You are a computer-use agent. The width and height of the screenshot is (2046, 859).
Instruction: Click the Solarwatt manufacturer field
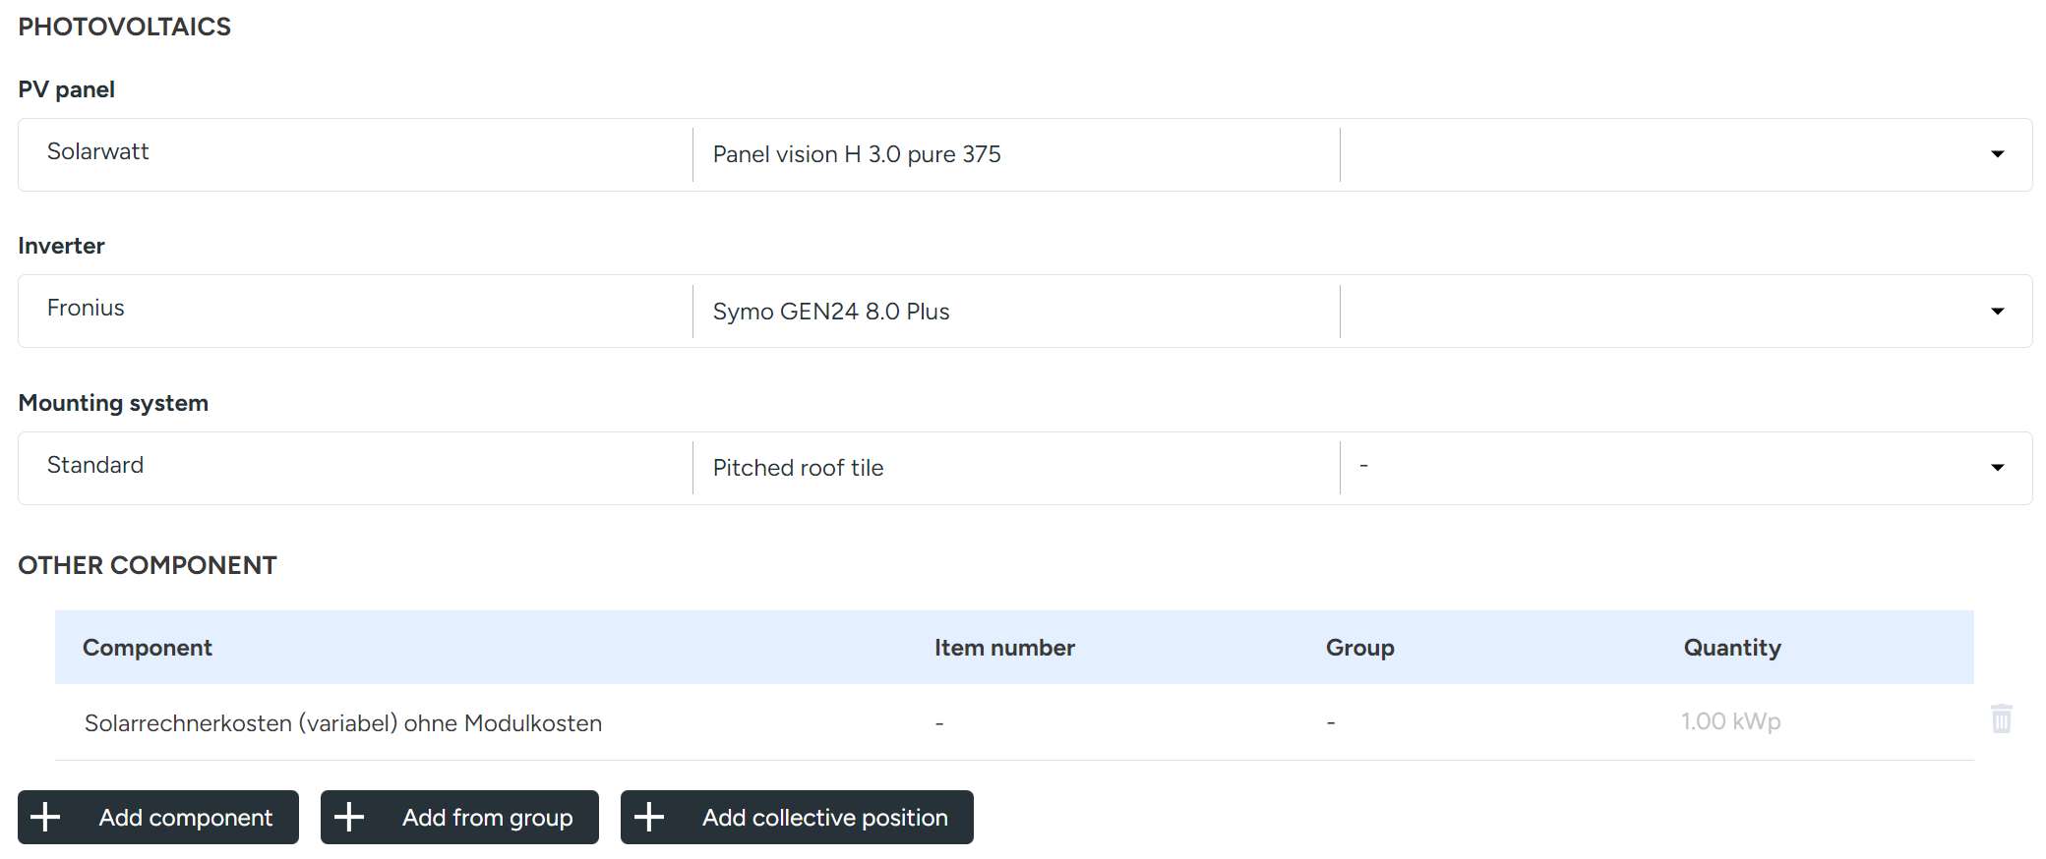click(354, 152)
